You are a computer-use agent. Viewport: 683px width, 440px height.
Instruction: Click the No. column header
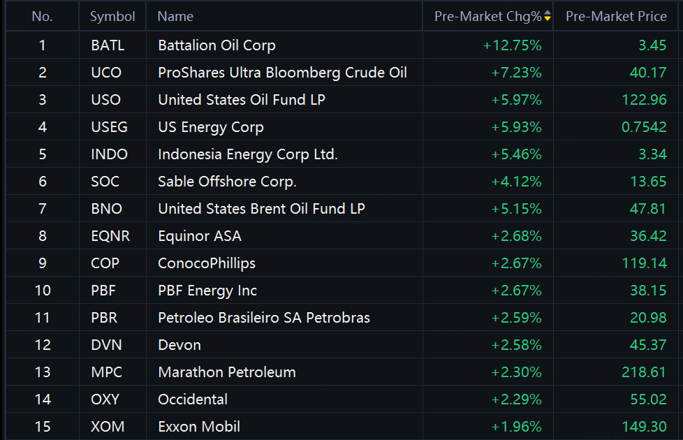pos(42,16)
